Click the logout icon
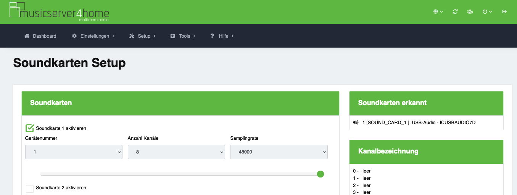This screenshot has height=195, width=517. pos(504,12)
